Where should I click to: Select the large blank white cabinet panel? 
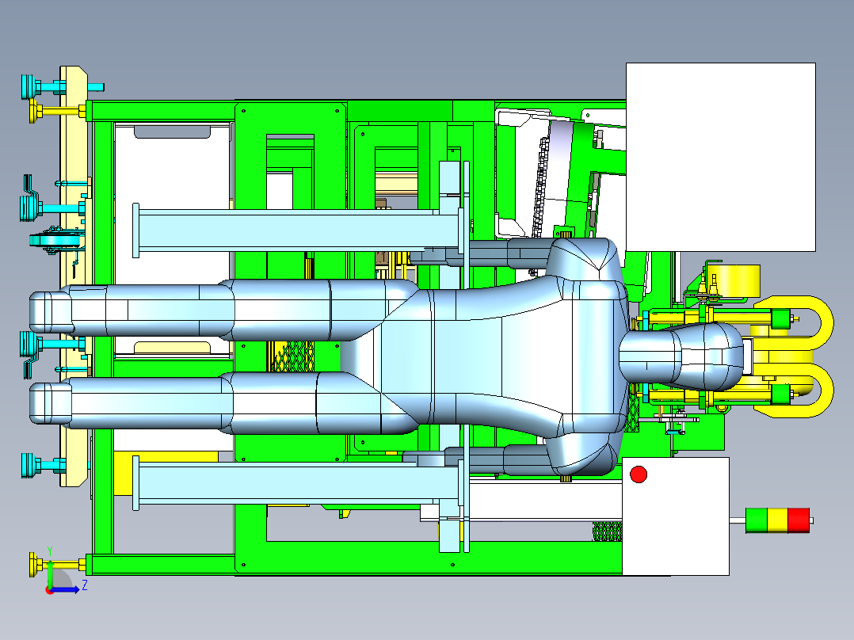pyautogui.click(x=721, y=157)
